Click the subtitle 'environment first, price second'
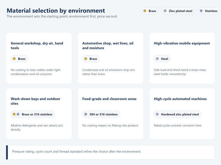221x165 pixels. click(93, 16)
